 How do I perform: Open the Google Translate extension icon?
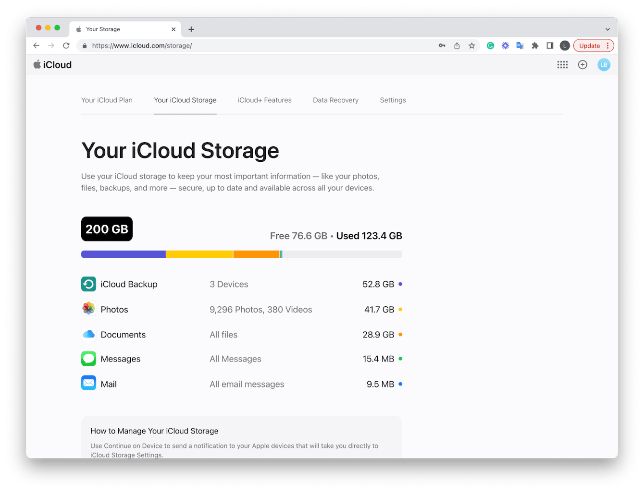(520, 46)
